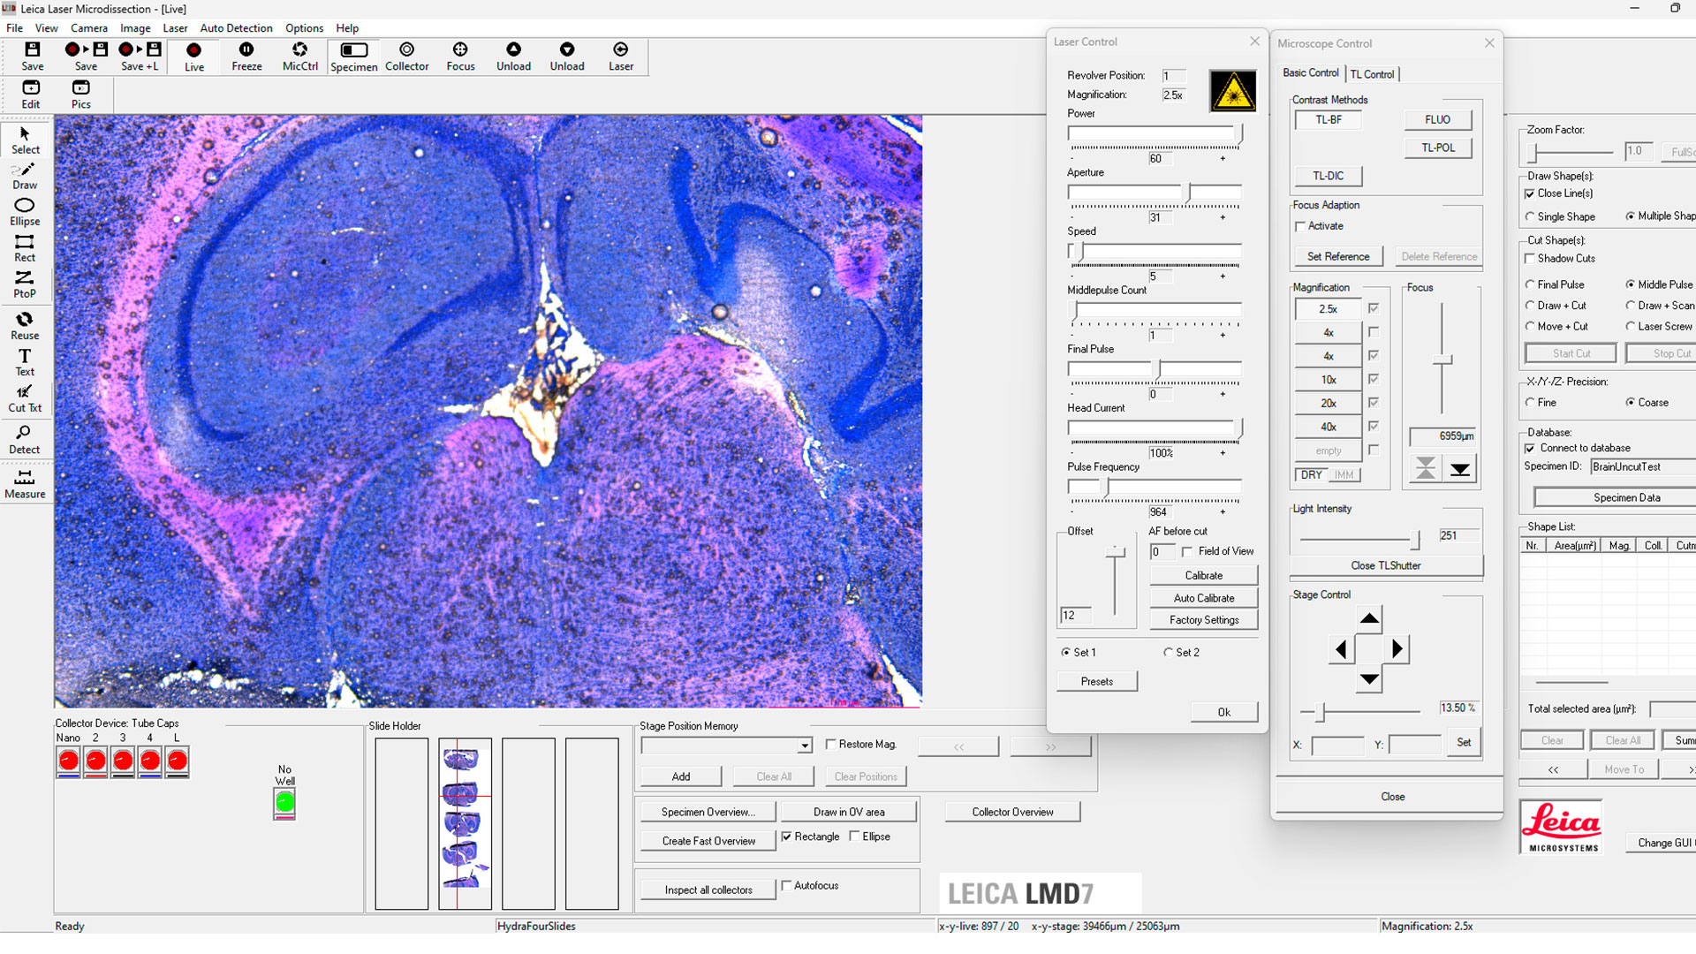The width and height of the screenshot is (1696, 954).
Task: Click the Detect magnifier tool
Action: pyautogui.click(x=25, y=439)
